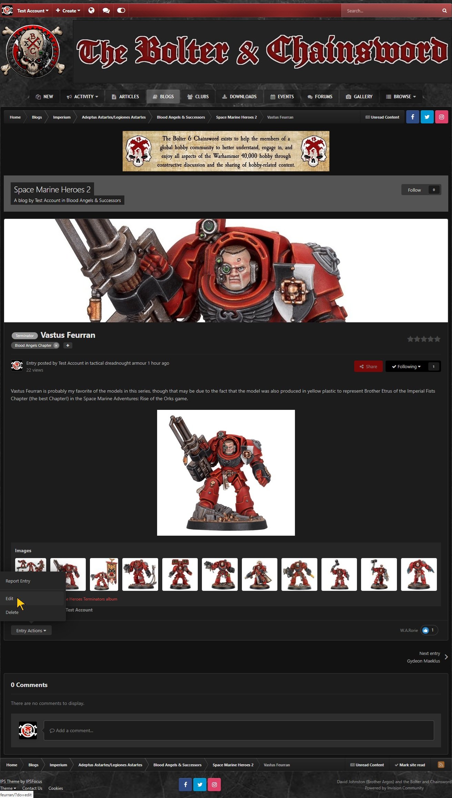Open the Instagram icon in the footer
452x798 pixels.
tap(214, 785)
